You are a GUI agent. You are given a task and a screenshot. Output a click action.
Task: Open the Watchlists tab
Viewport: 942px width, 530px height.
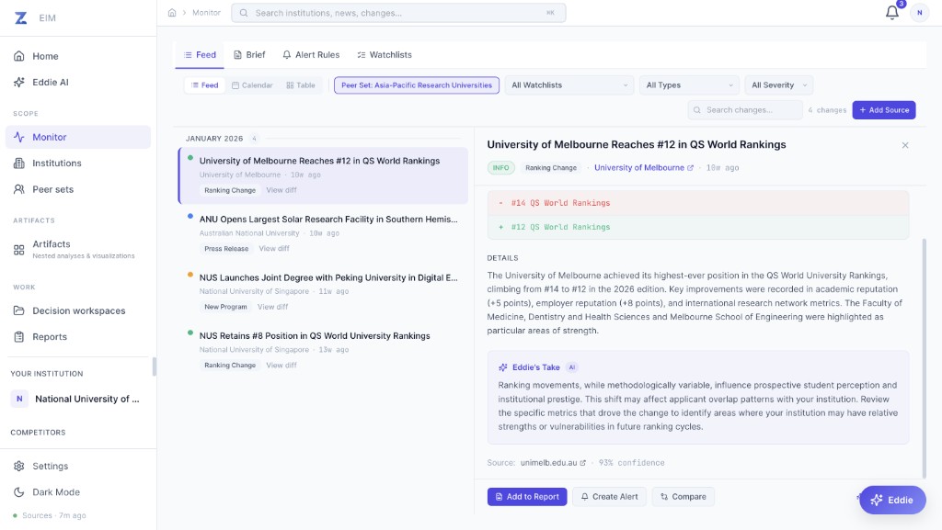[x=385, y=55]
